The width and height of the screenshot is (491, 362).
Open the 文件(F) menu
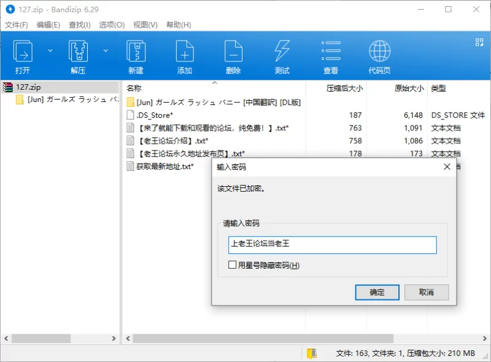(17, 25)
